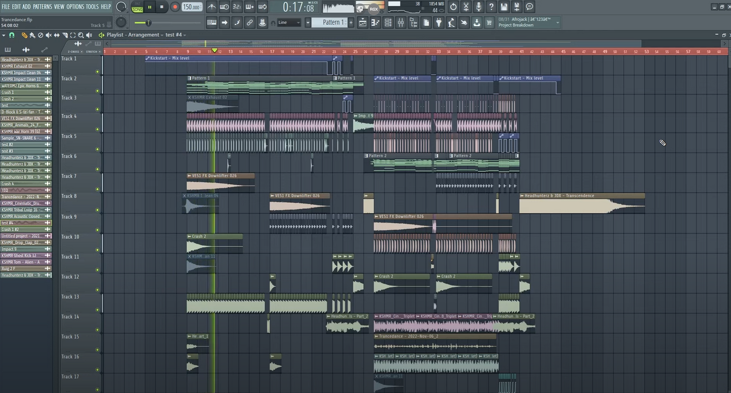Select the Zoom magnifier tool in playlist

coord(81,35)
